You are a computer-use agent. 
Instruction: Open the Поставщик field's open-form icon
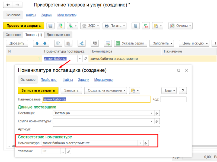point(157,113)
